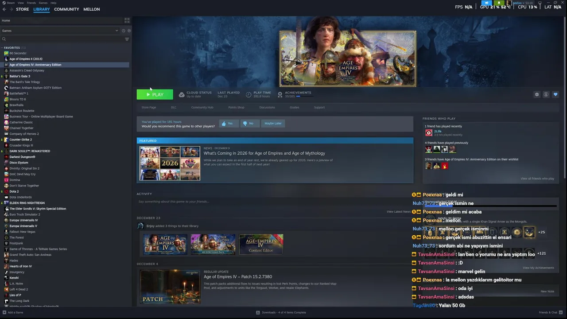This screenshot has width=567, height=319.
Task: Switch to the COMMUNITY tab
Action: click(x=66, y=9)
